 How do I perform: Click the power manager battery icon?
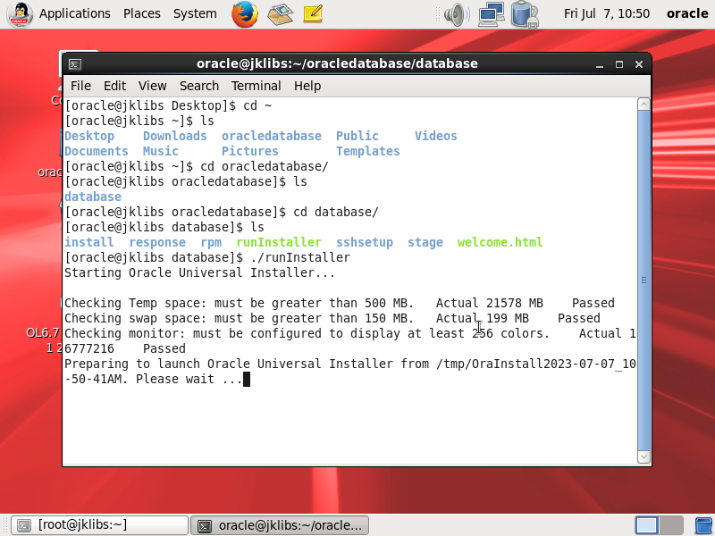tap(525, 14)
